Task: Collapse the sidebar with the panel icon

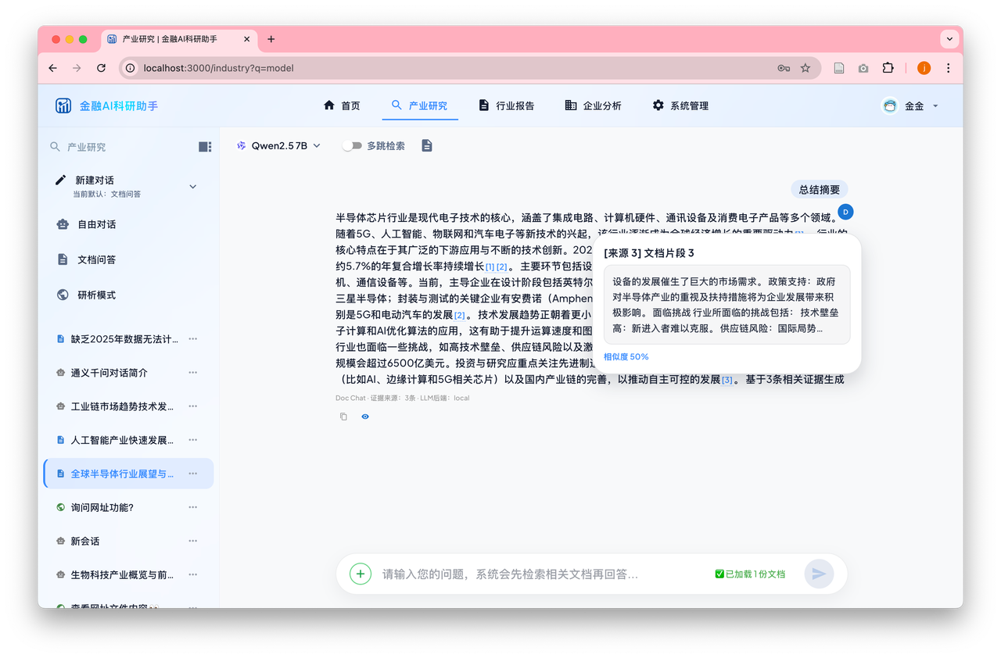Action: 205,147
